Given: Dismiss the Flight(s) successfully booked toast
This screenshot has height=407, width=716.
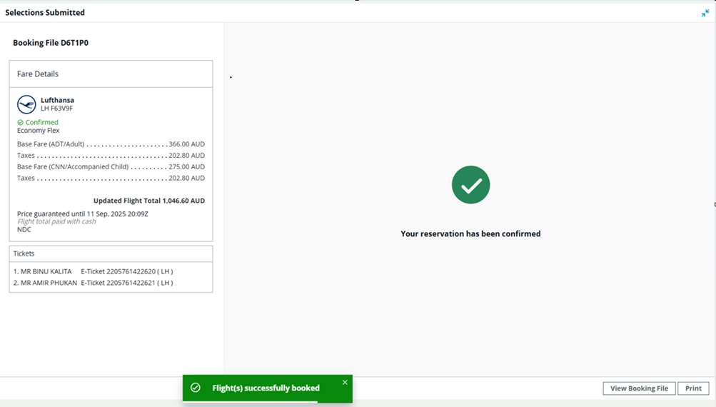Looking at the screenshot, I should (345, 383).
